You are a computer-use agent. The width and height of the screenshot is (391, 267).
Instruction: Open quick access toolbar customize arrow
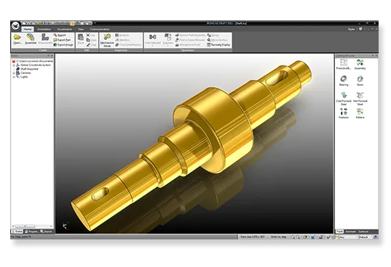pos(95,23)
